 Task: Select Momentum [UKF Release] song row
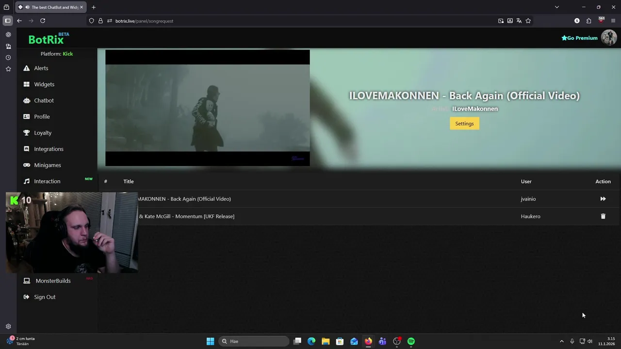(x=359, y=216)
